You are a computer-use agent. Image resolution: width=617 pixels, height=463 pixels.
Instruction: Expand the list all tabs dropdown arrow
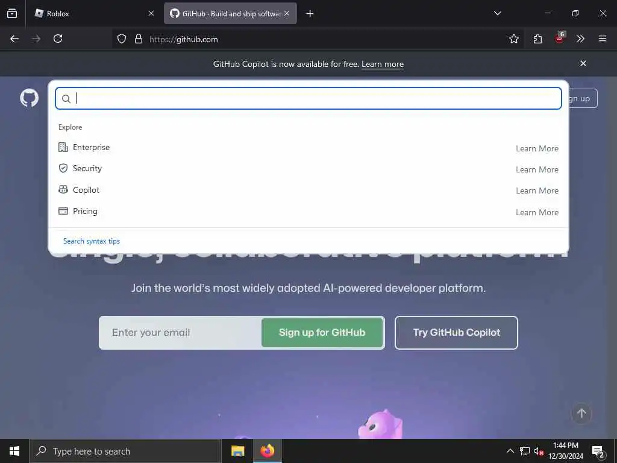[x=497, y=13]
